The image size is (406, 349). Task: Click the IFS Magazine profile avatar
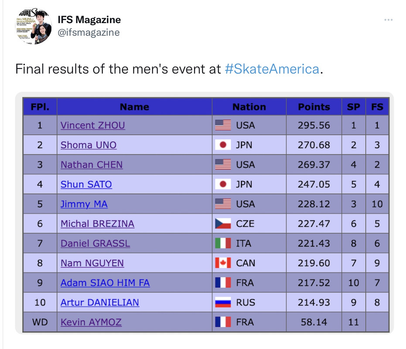point(34,27)
